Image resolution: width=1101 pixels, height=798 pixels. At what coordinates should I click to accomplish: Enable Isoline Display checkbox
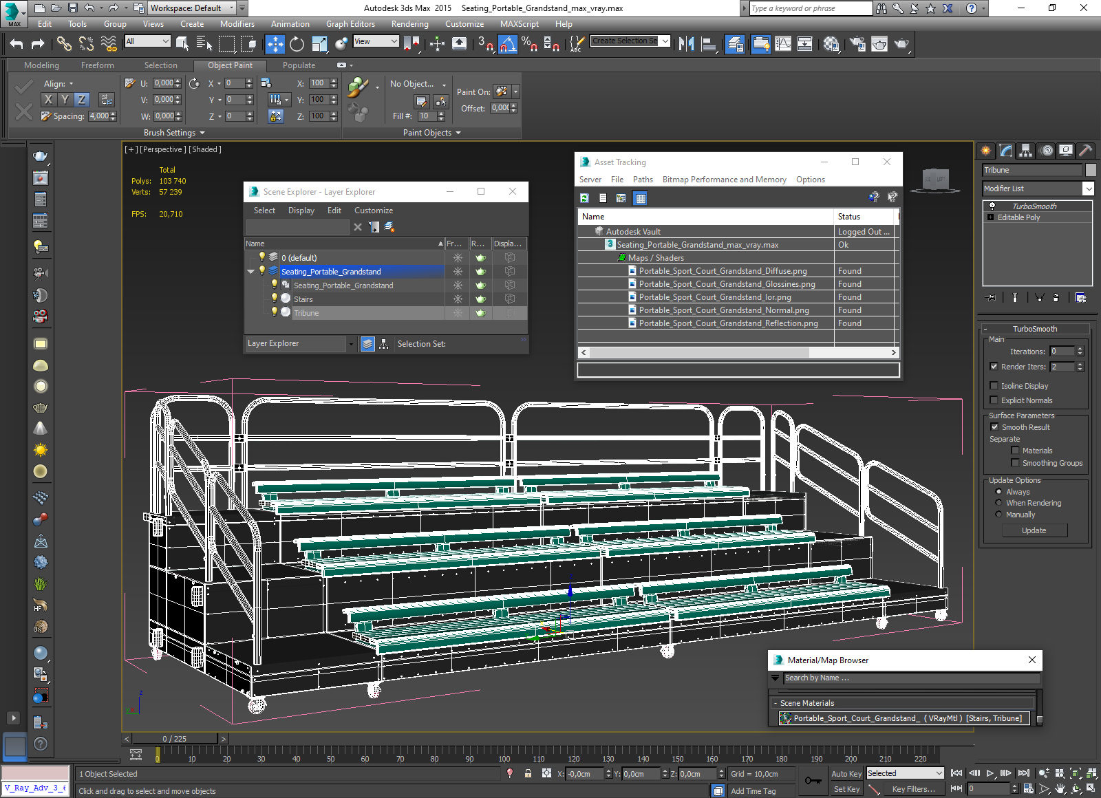click(x=994, y=386)
